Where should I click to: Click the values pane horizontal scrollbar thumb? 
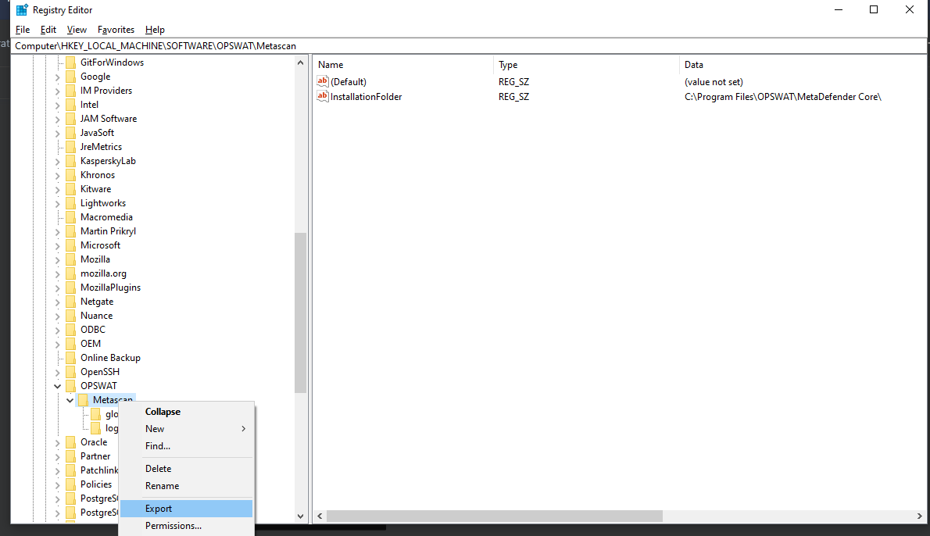click(494, 516)
